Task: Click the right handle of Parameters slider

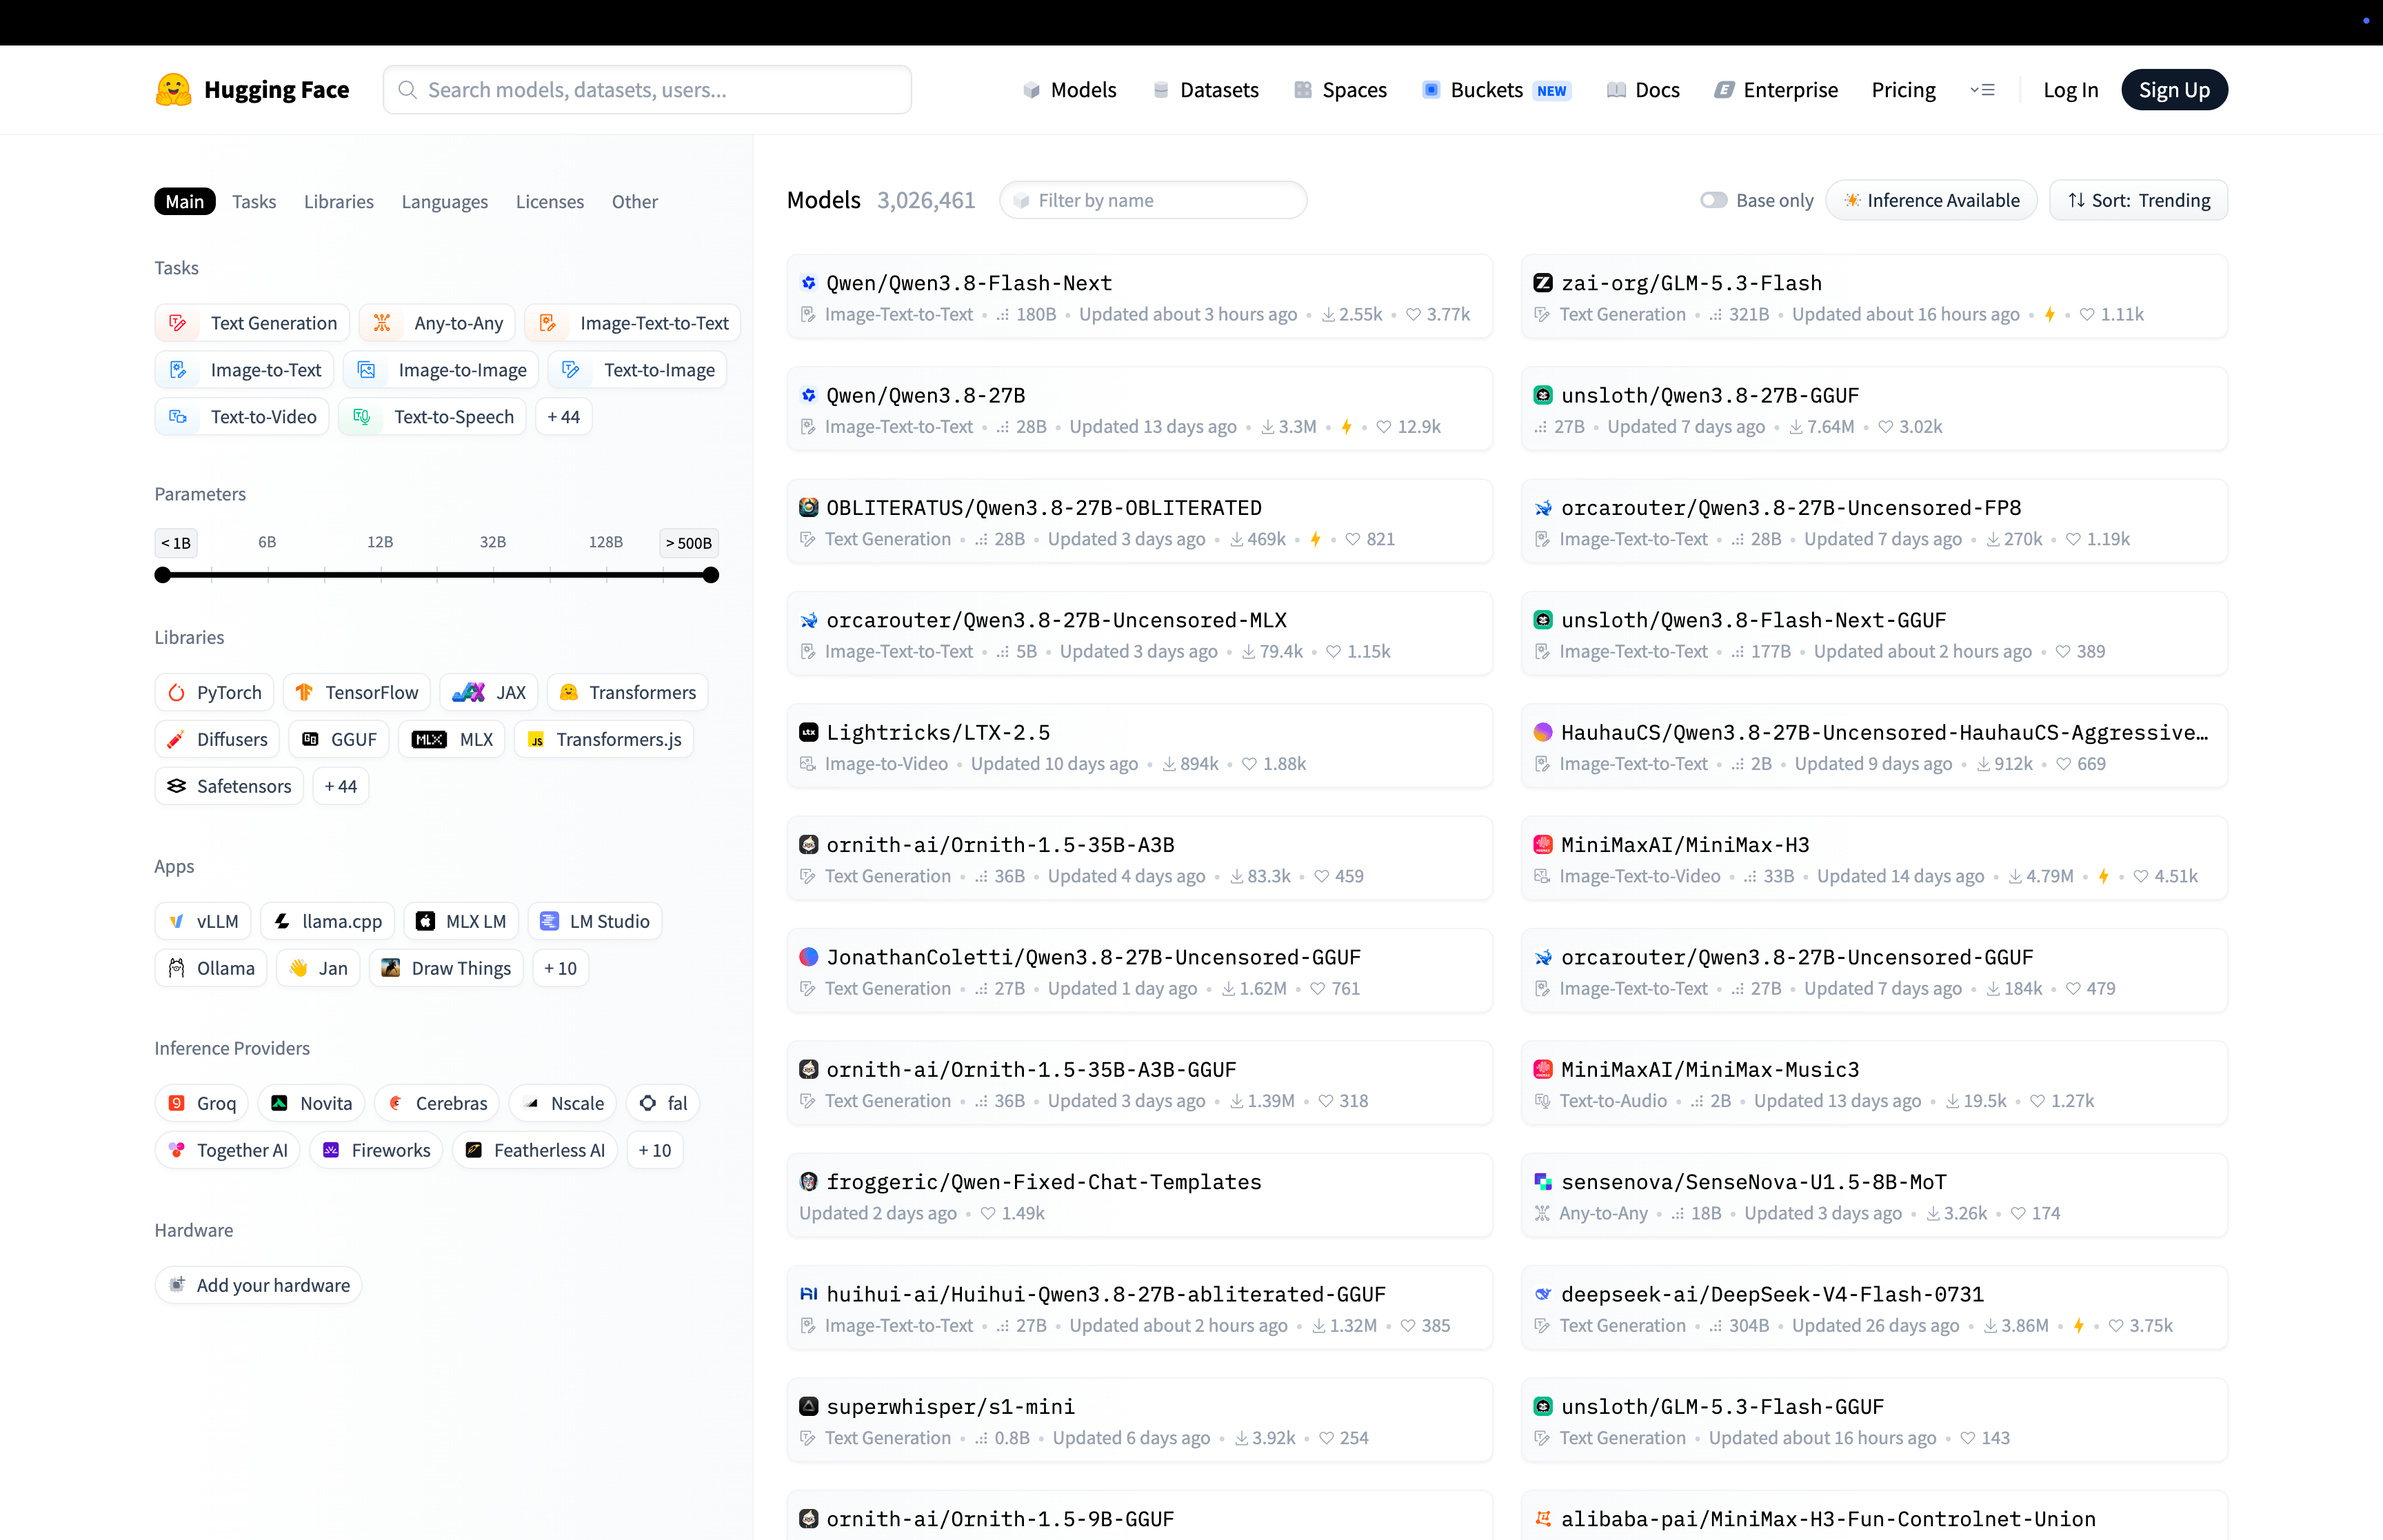Action: click(711, 575)
